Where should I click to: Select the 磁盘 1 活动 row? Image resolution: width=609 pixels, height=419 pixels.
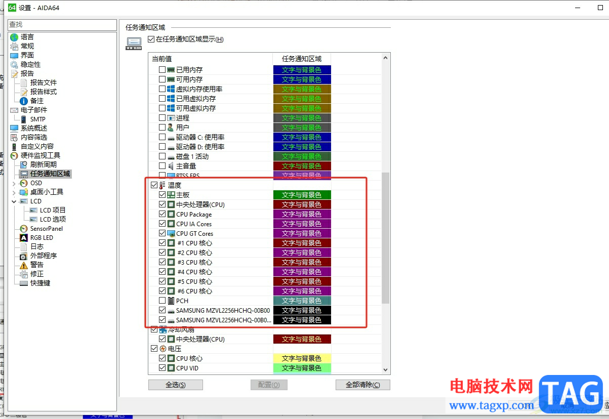tap(192, 156)
